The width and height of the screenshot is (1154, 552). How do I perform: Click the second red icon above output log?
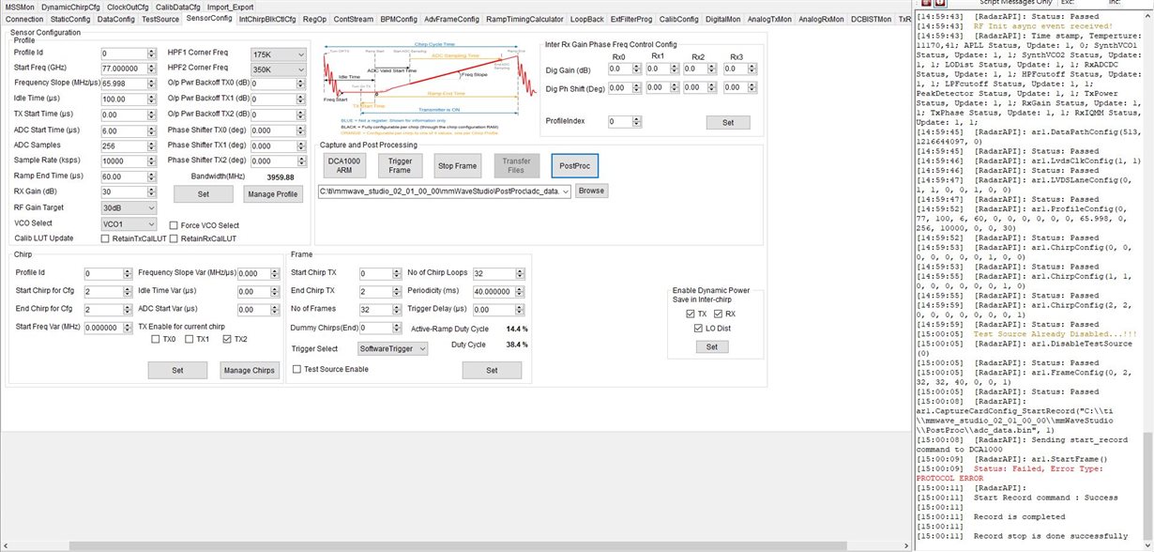point(939,4)
